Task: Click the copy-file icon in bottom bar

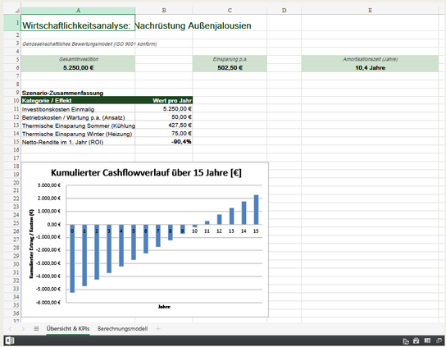Action: pyautogui.click(x=406, y=341)
